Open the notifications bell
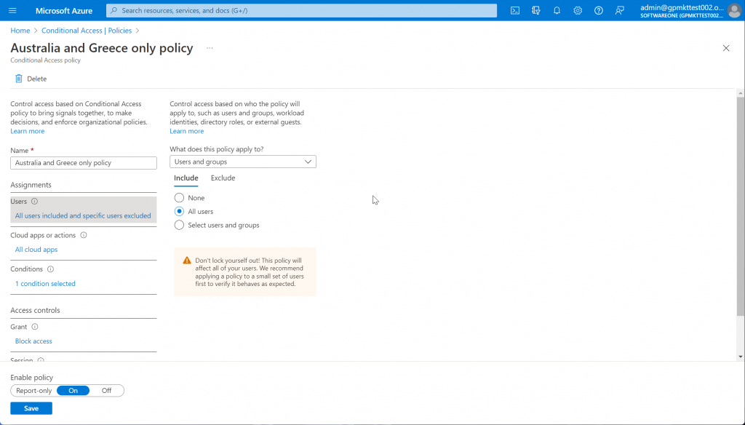This screenshot has height=425, width=745. [557, 10]
